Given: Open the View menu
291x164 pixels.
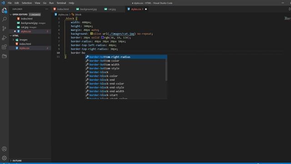Looking at the screenshot, I should pyautogui.click(x=37, y=3).
